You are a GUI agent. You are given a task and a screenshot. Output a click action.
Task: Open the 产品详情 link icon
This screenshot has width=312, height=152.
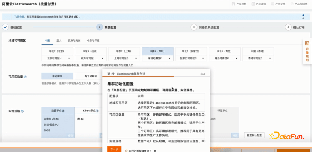point(253,4)
